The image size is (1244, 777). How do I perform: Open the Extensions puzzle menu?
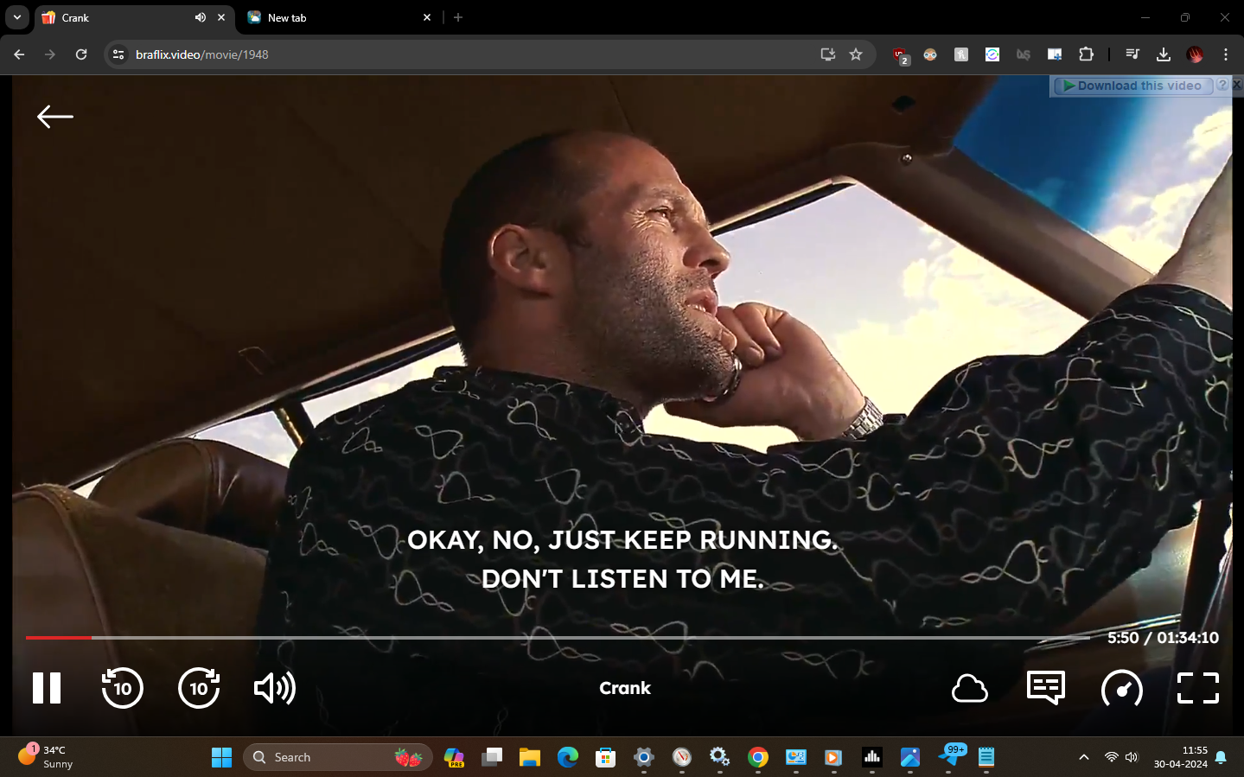[x=1087, y=54]
